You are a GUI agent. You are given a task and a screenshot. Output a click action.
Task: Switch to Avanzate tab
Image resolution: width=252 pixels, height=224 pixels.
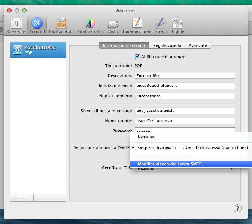(x=198, y=45)
